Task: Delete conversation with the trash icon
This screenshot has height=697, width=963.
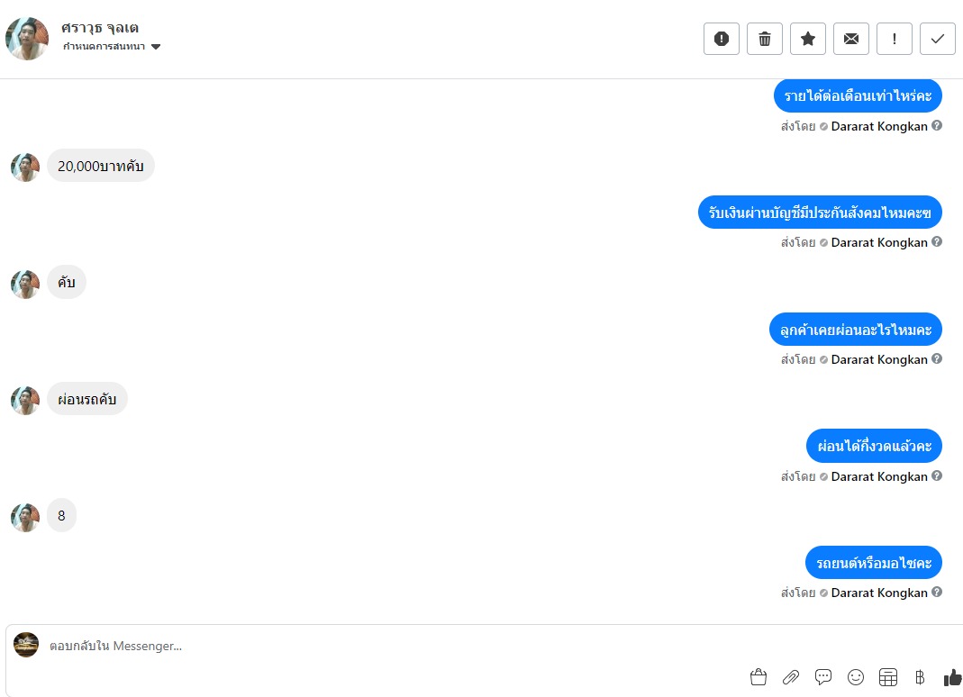Action: click(765, 39)
